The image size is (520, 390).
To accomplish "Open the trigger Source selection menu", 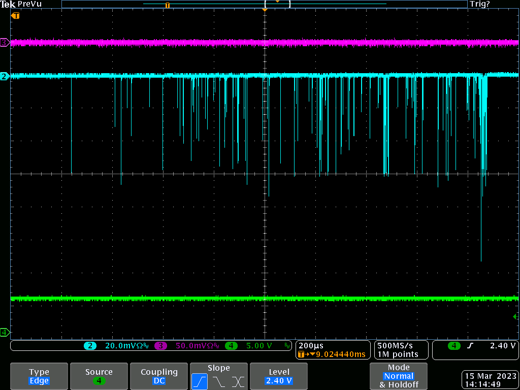I will click(x=99, y=376).
